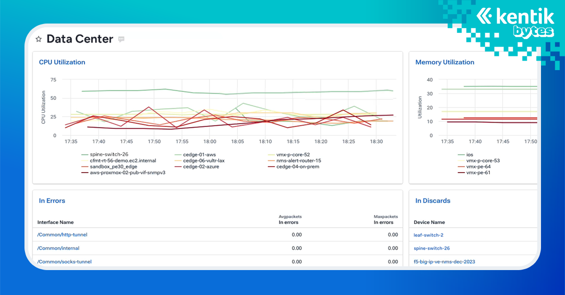Open /Common/socks-tunnel interface link
Viewport: 565px width, 295px height.
[65, 262]
